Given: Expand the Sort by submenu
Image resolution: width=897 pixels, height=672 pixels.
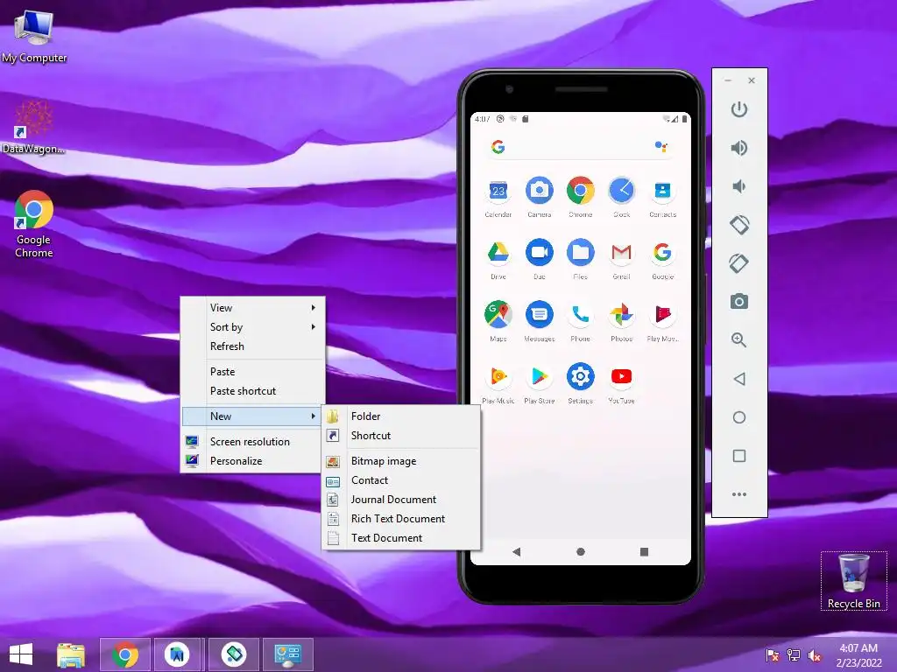Looking at the screenshot, I should pos(253,327).
